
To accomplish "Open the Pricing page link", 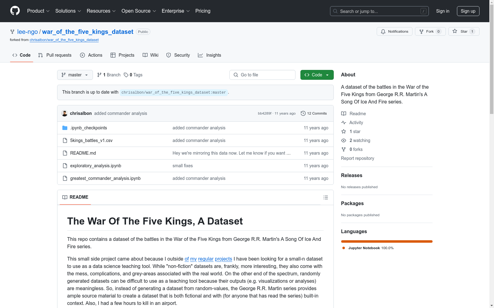I will point(203,11).
